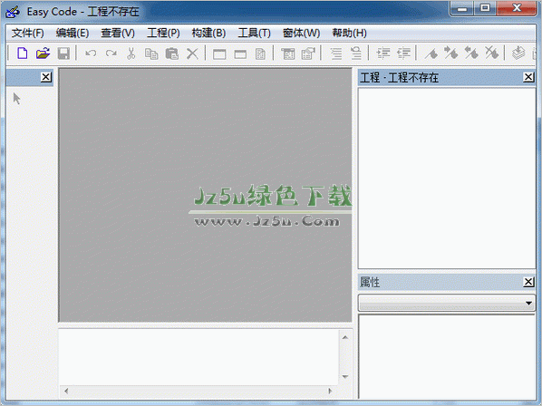Click the properties window icon
The height and width of the screenshot is (406, 542).
pos(308,53)
